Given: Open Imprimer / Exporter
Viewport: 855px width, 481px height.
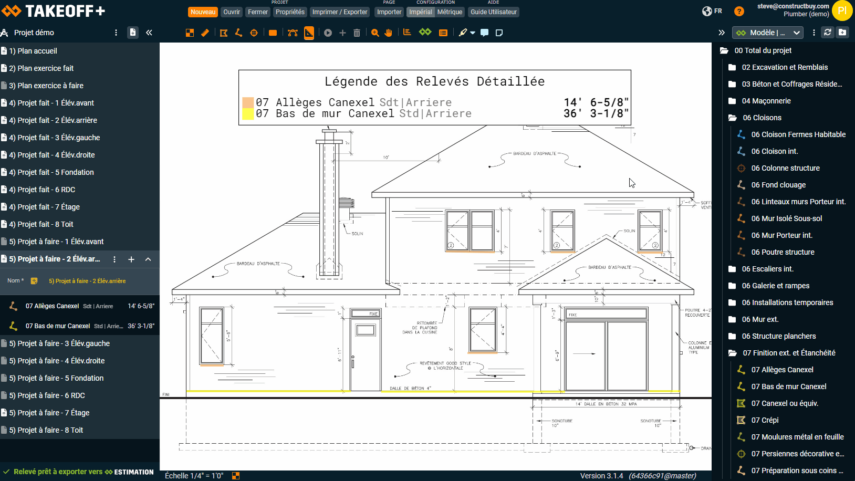Looking at the screenshot, I should [340, 12].
